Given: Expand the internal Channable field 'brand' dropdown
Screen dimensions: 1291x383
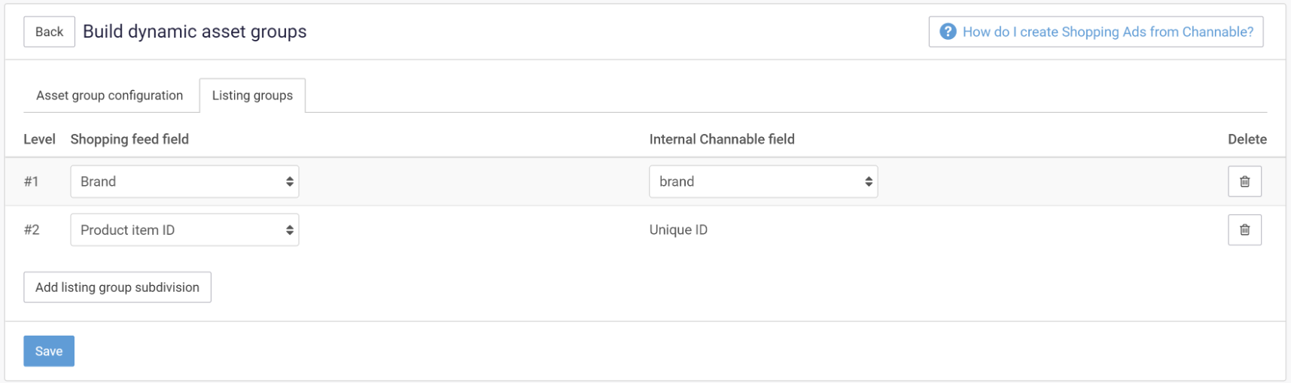Looking at the screenshot, I should coord(763,181).
